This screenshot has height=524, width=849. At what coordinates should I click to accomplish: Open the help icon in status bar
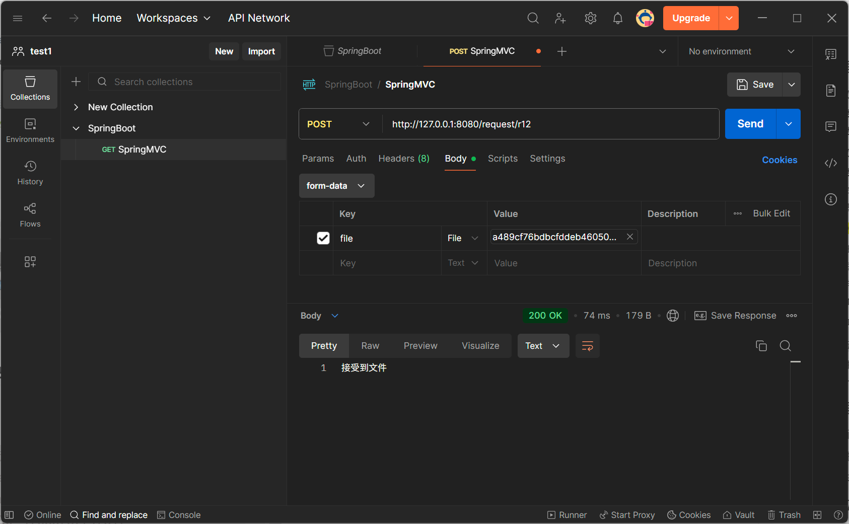[x=838, y=515]
